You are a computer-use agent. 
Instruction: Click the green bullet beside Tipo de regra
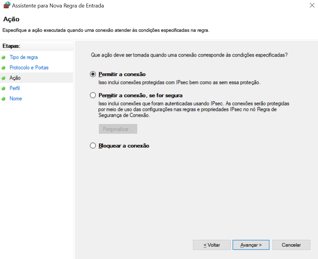[x=4, y=57]
